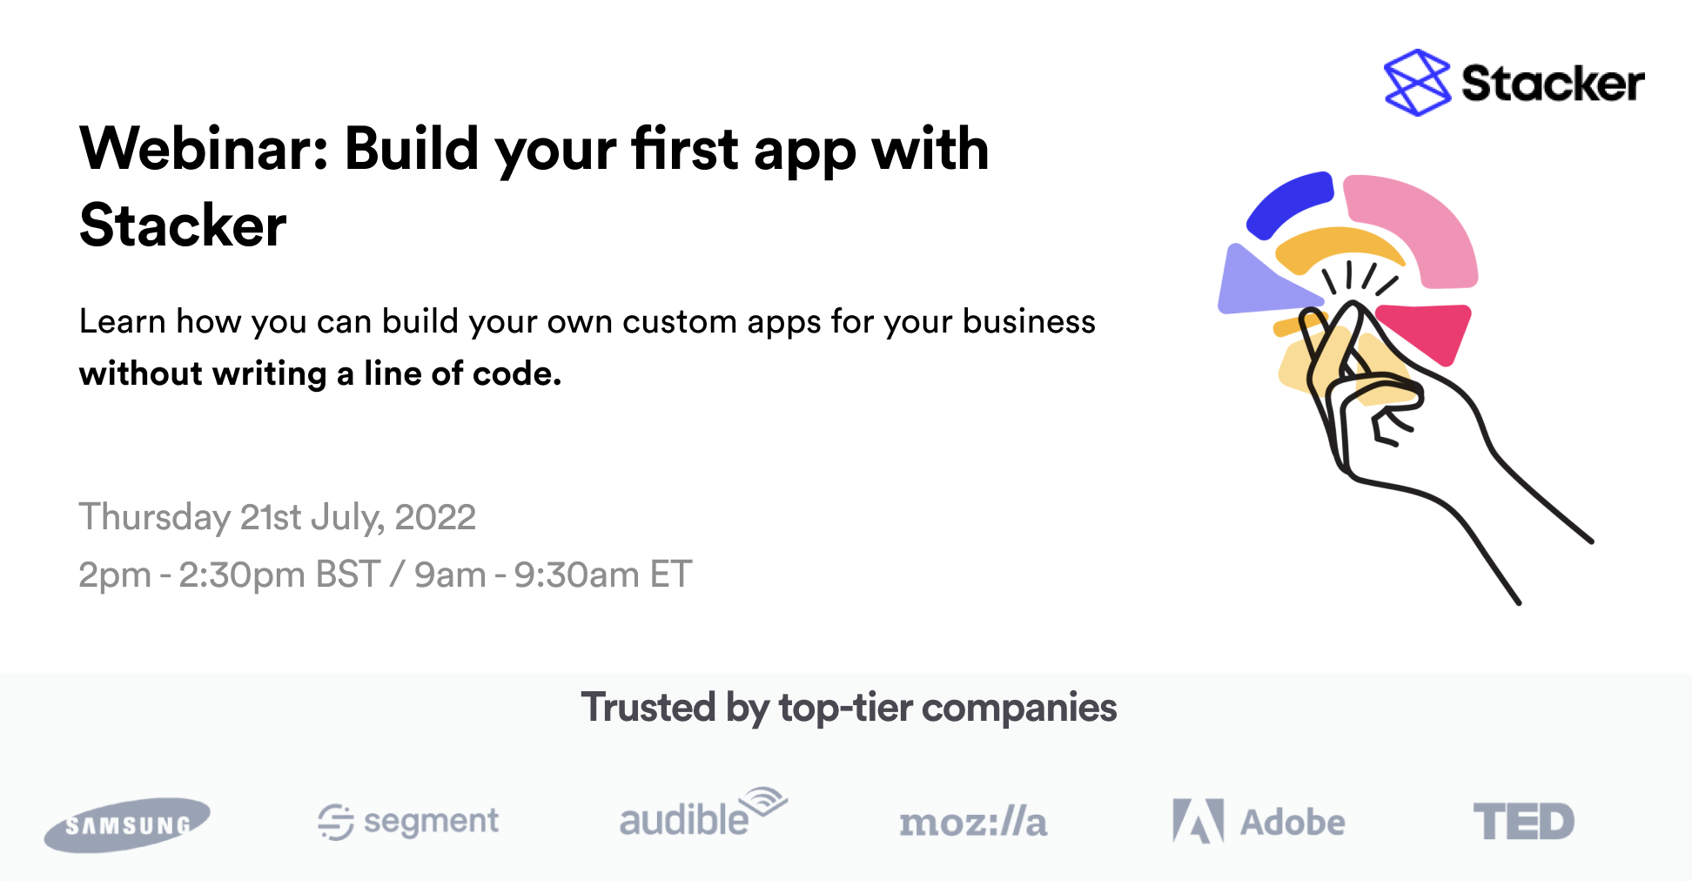Click the blue arc shape in illustration
This screenshot has width=1692, height=881.
(1290, 203)
